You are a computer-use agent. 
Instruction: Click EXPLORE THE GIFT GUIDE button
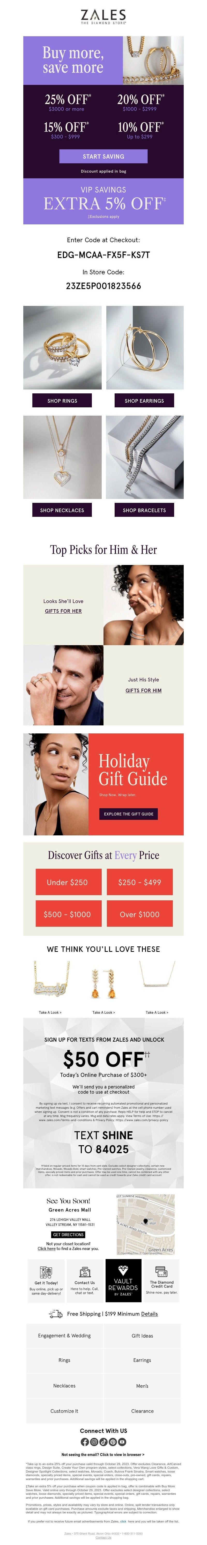[x=128, y=814]
